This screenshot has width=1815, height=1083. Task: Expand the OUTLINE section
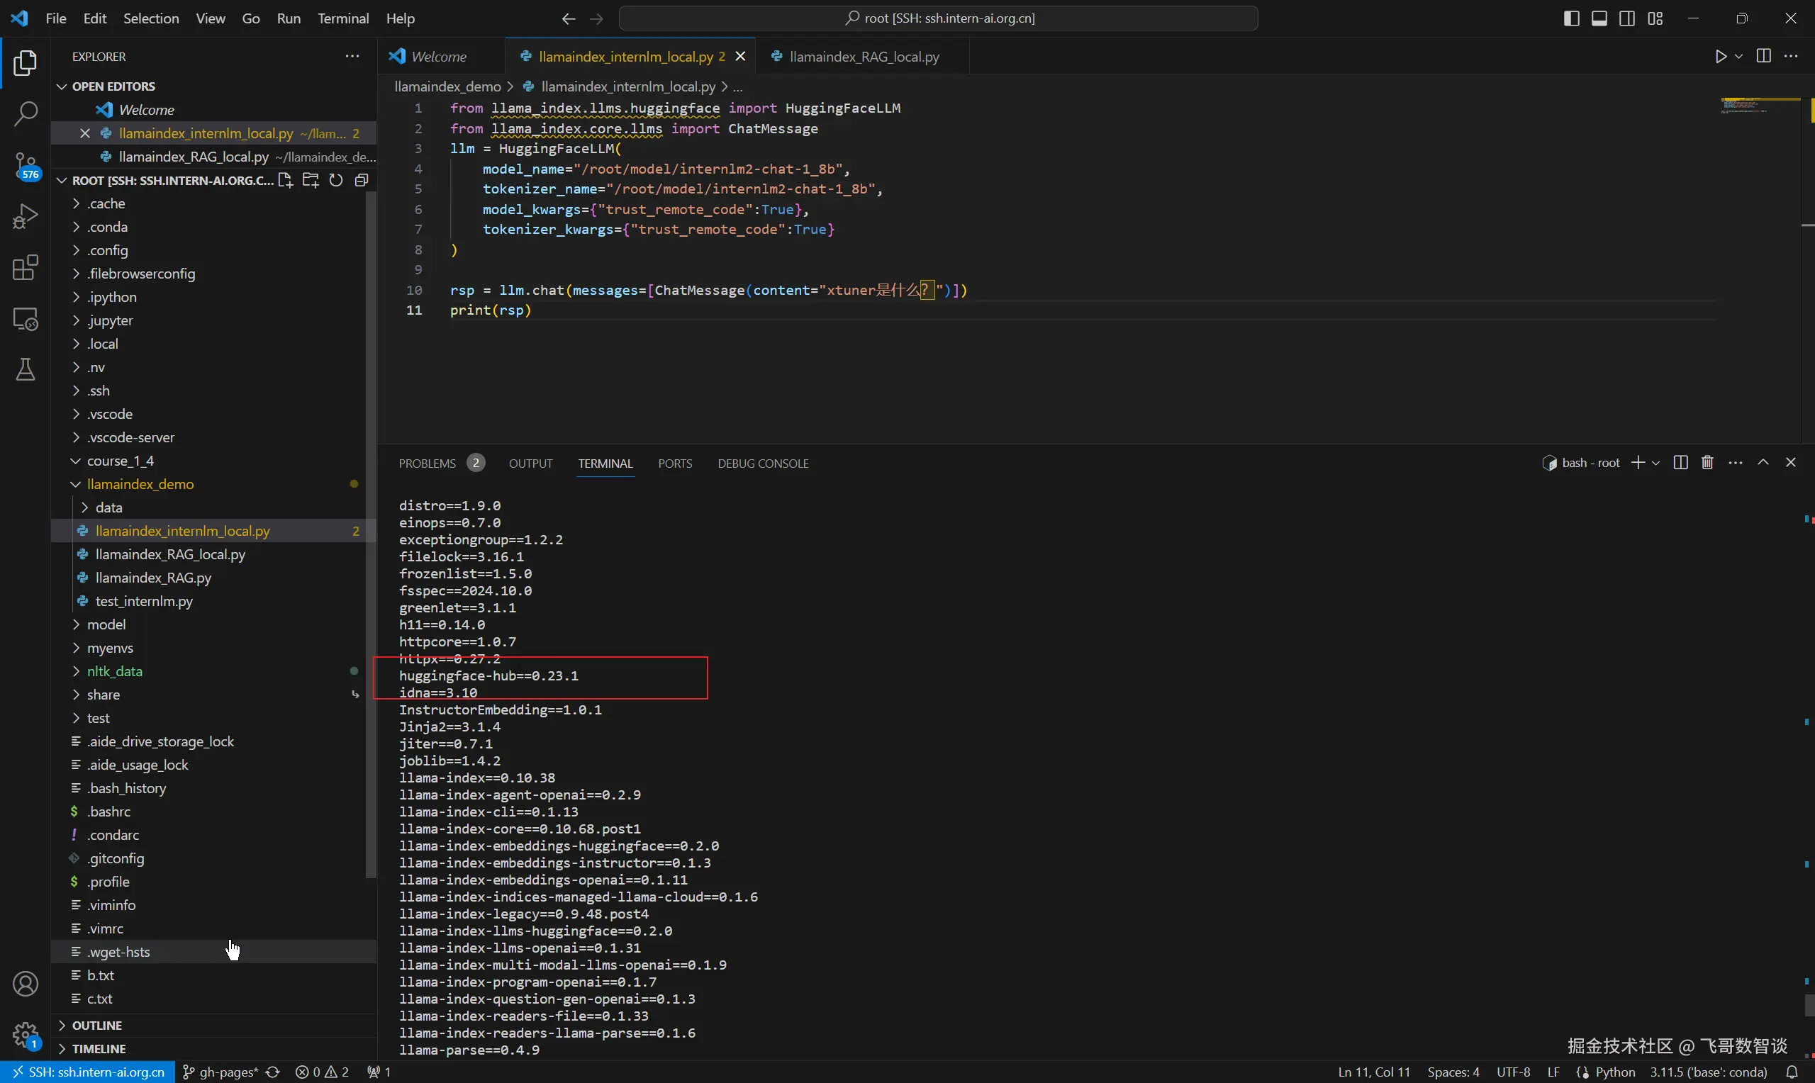[x=96, y=1026]
